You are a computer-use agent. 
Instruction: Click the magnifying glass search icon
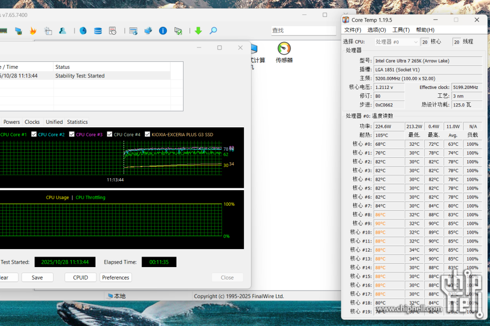point(213,31)
